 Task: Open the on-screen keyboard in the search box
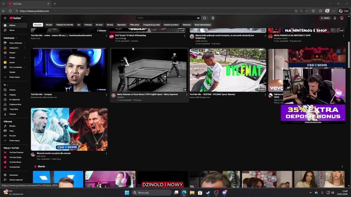pos(198,18)
